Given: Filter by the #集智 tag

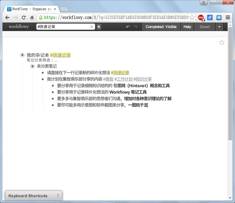Looking at the screenshot, I should tap(108, 79).
